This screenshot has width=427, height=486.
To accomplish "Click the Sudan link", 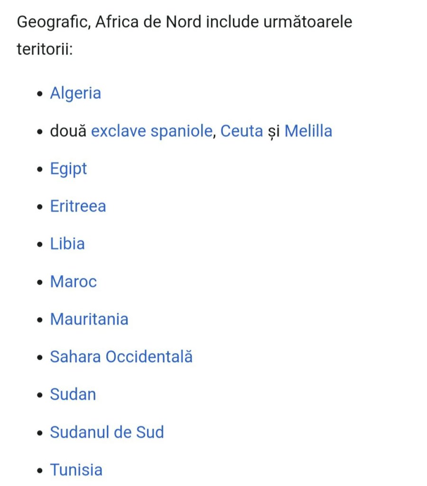I will (x=73, y=394).
